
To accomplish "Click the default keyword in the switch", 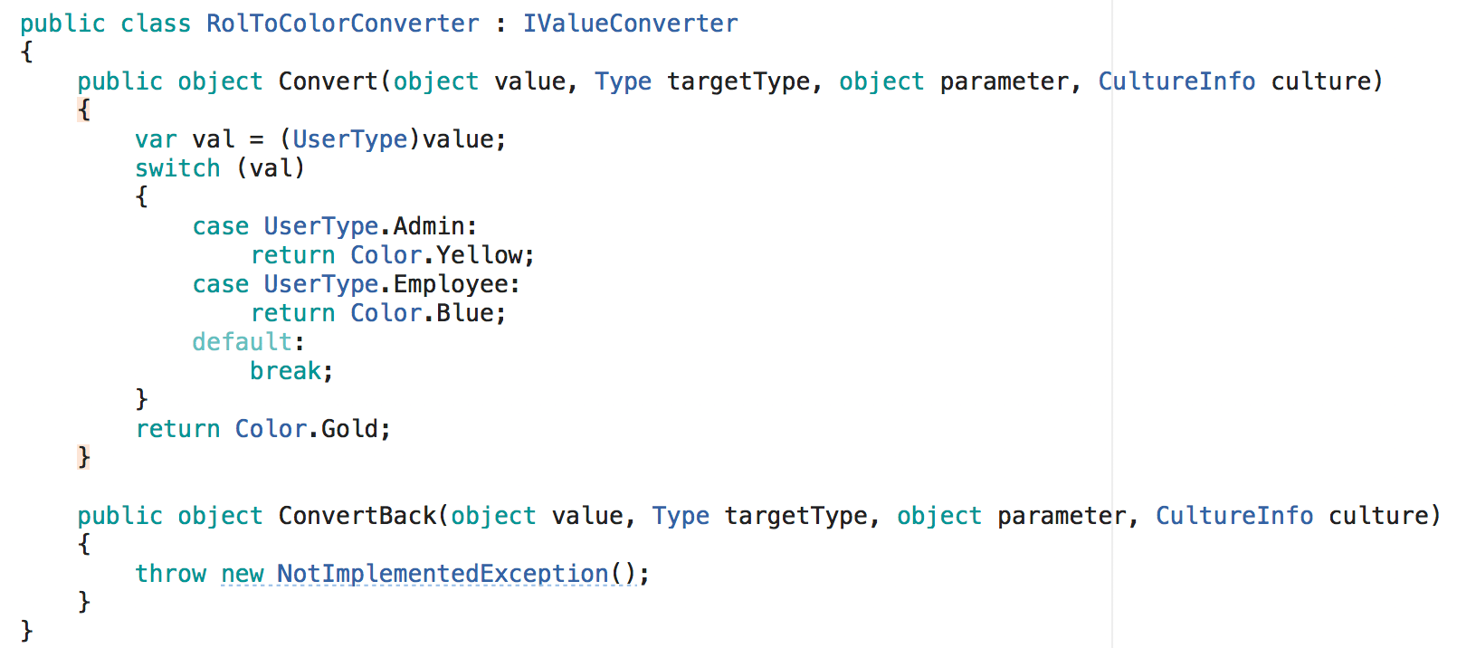I will click(x=242, y=342).
